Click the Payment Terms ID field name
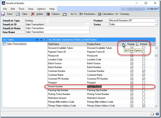Image resolution: width=161 pixels, height=118 pixels. click(57, 52)
